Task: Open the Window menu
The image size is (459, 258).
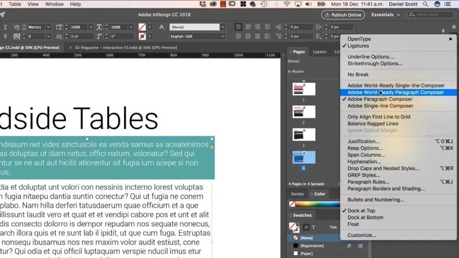Action: pos(54,4)
